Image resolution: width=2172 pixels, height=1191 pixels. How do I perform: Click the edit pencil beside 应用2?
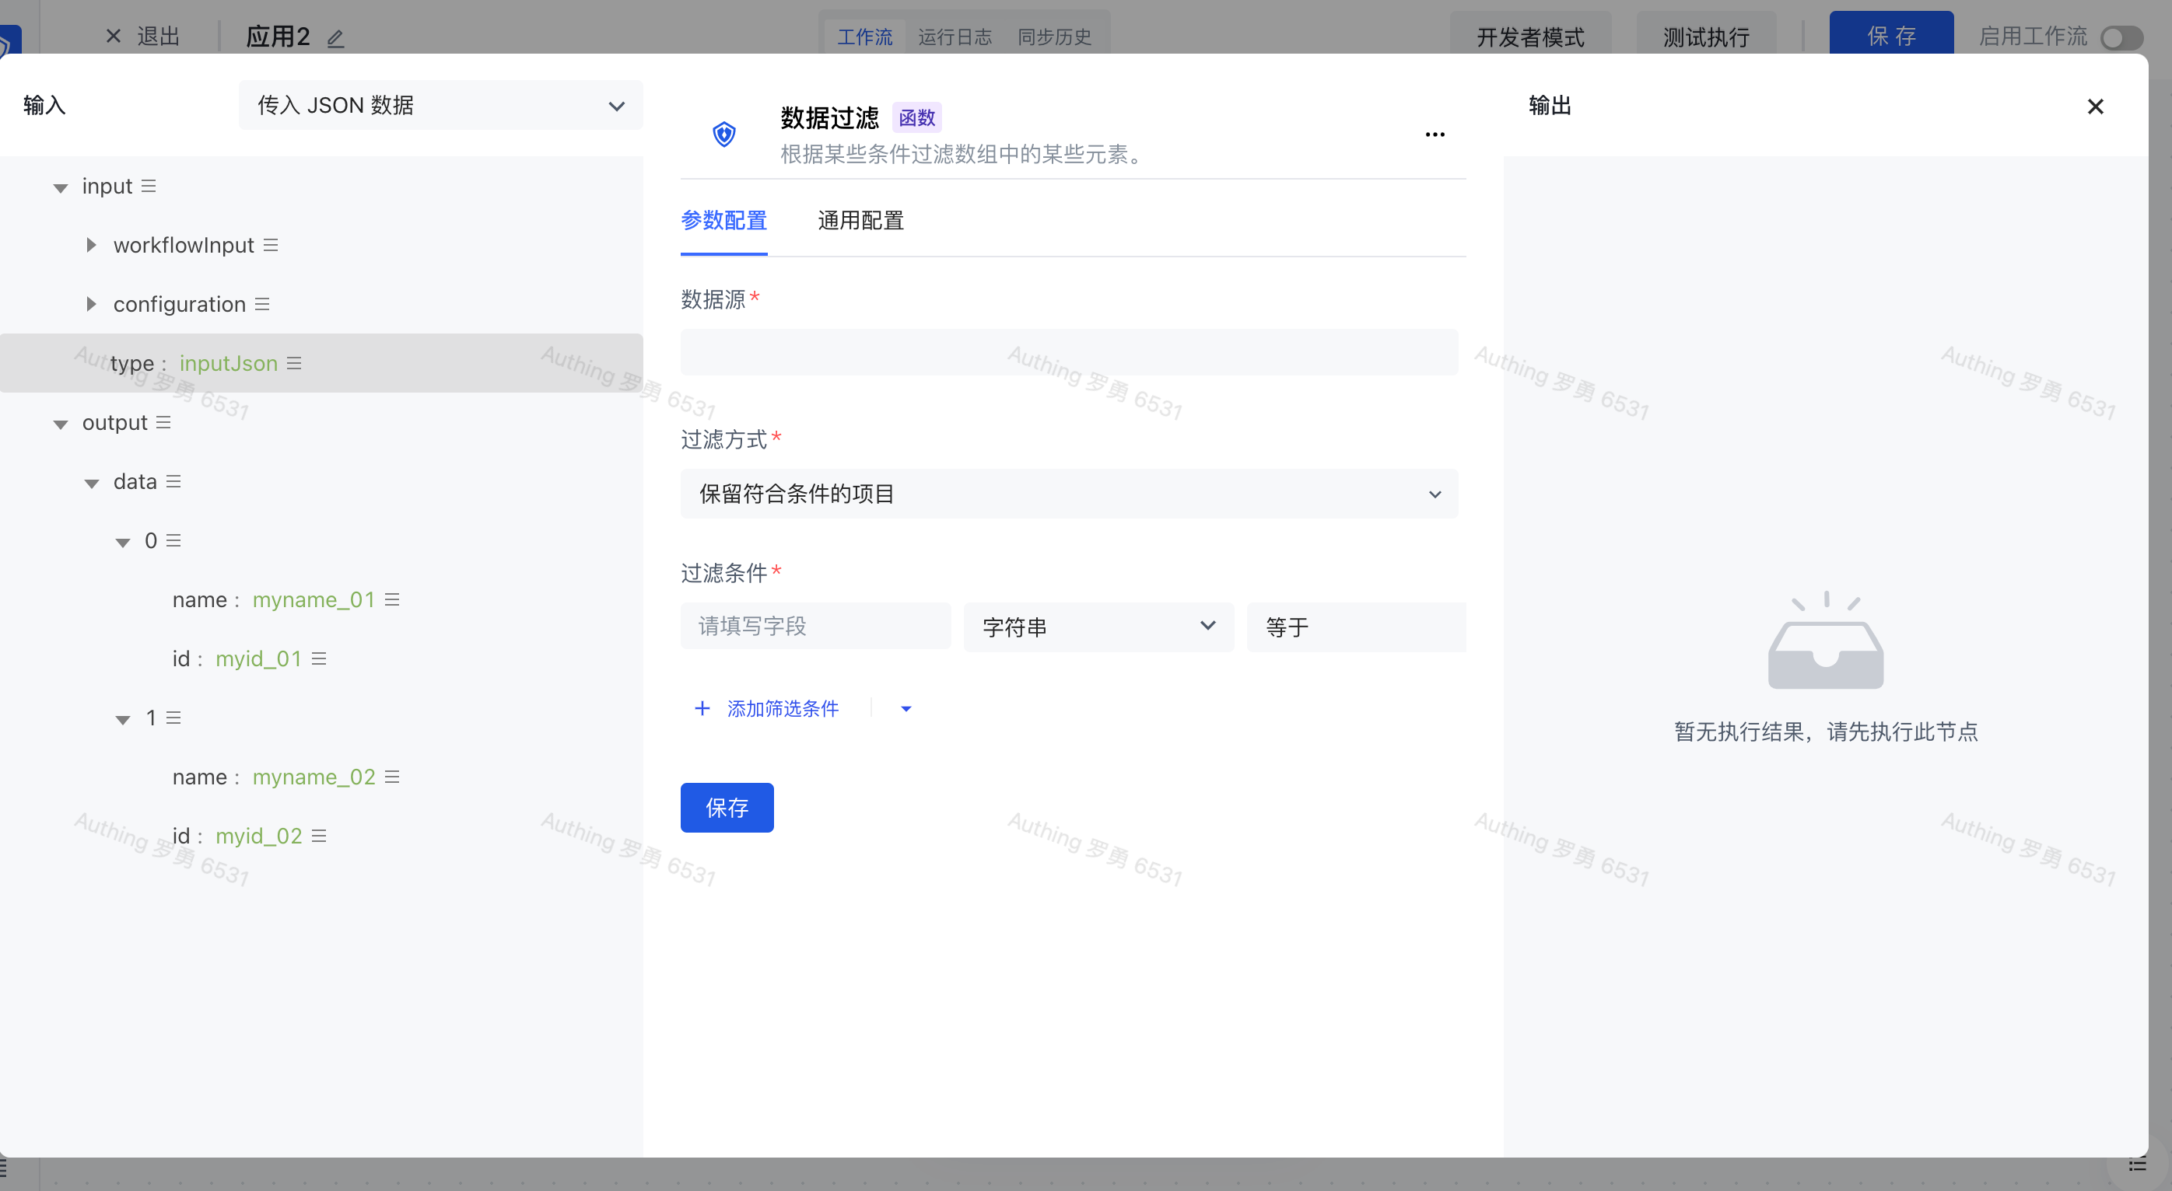pyautogui.click(x=335, y=38)
